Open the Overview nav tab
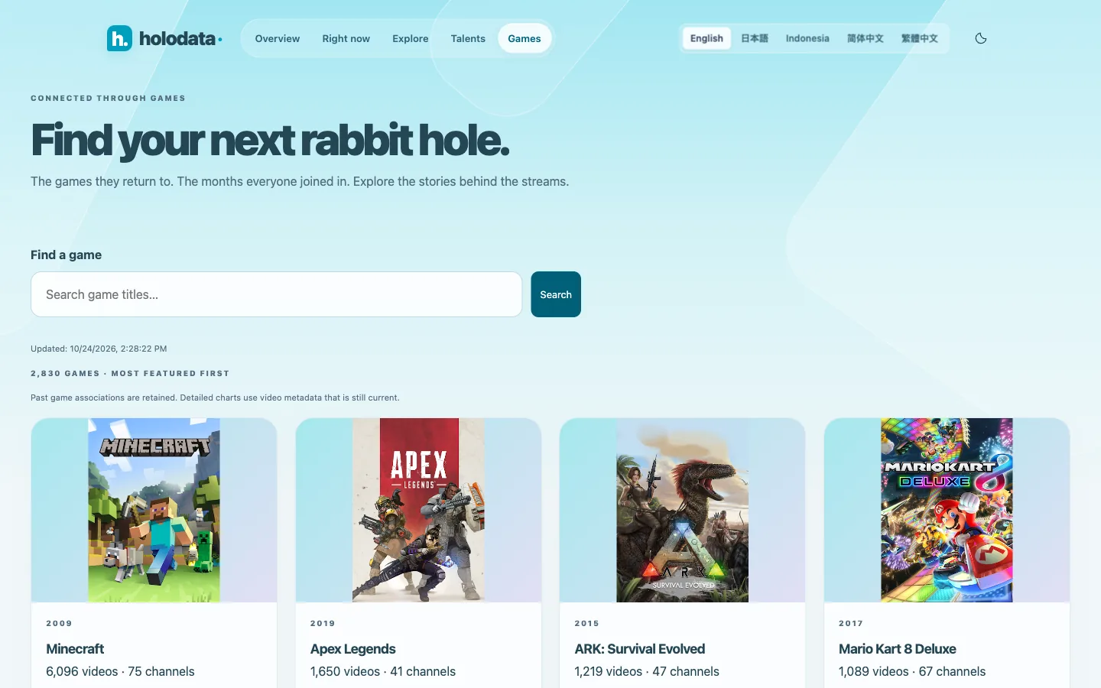This screenshot has height=688, width=1101. [278, 38]
